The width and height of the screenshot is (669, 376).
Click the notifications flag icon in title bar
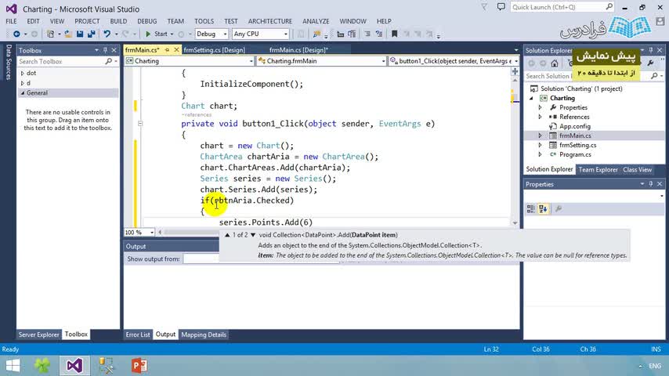(x=484, y=7)
